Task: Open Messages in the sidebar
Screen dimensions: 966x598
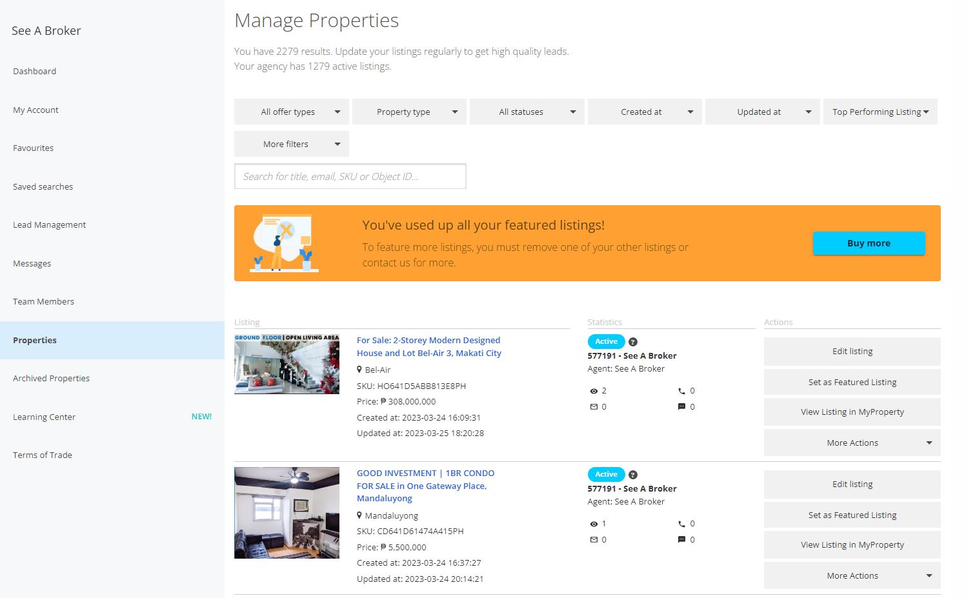Action: (112, 264)
